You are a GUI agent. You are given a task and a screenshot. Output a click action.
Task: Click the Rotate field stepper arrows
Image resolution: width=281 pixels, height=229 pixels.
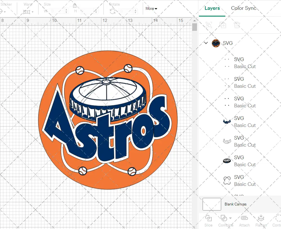(x=135, y=11)
